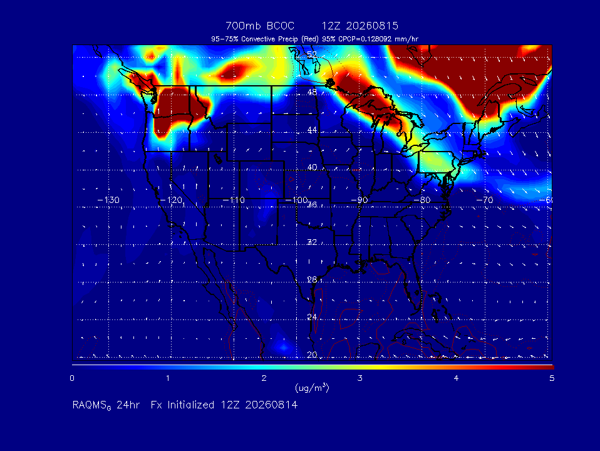Click the 32 latitude label
The height and width of the screenshot is (451, 600).
tap(312, 242)
